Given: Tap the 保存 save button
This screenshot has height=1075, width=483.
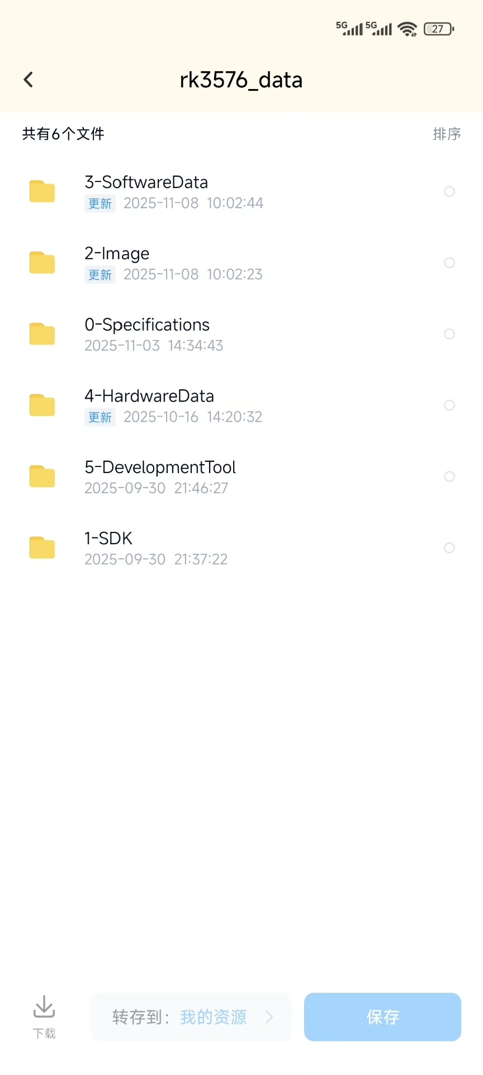Looking at the screenshot, I should [382, 1017].
